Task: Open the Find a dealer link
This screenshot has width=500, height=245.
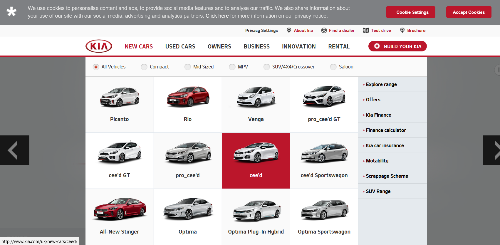Action: pyautogui.click(x=342, y=31)
